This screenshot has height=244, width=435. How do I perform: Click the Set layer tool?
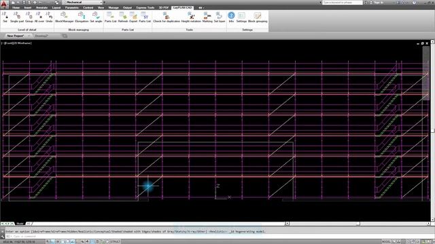(x=220, y=17)
